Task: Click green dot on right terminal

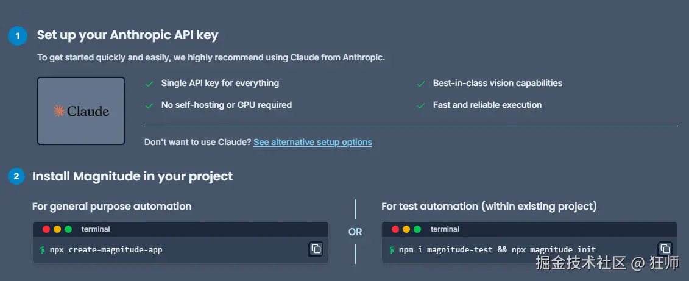Action: point(417,229)
